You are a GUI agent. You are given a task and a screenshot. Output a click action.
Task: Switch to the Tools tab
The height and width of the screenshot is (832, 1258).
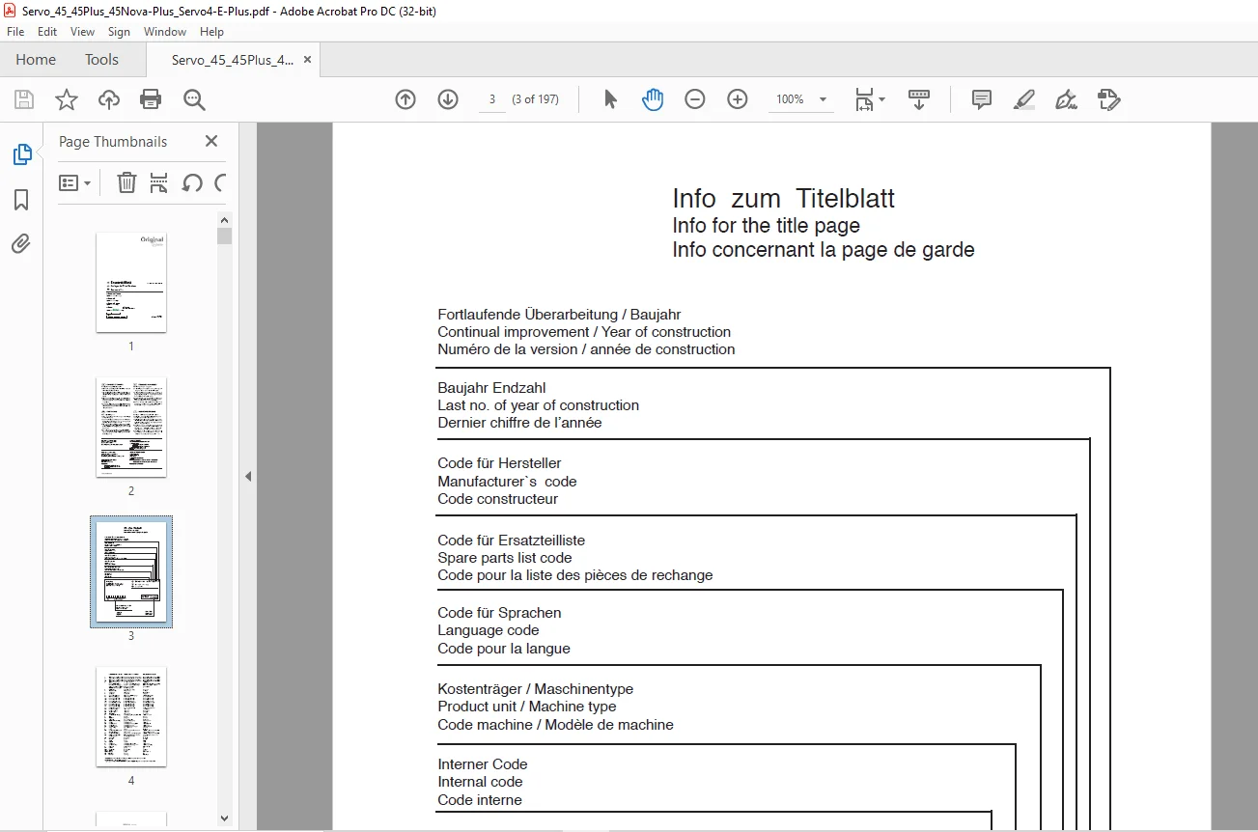coord(101,60)
